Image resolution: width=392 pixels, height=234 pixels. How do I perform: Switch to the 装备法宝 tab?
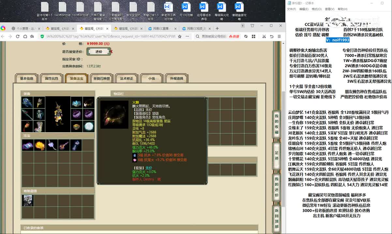point(76,78)
